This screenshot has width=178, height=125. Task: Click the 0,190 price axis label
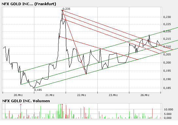pyautogui.click(x=167, y=79)
